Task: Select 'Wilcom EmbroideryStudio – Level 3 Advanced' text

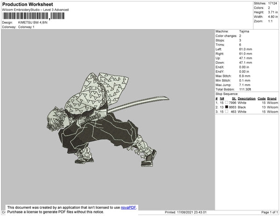Action: [x=35, y=10]
